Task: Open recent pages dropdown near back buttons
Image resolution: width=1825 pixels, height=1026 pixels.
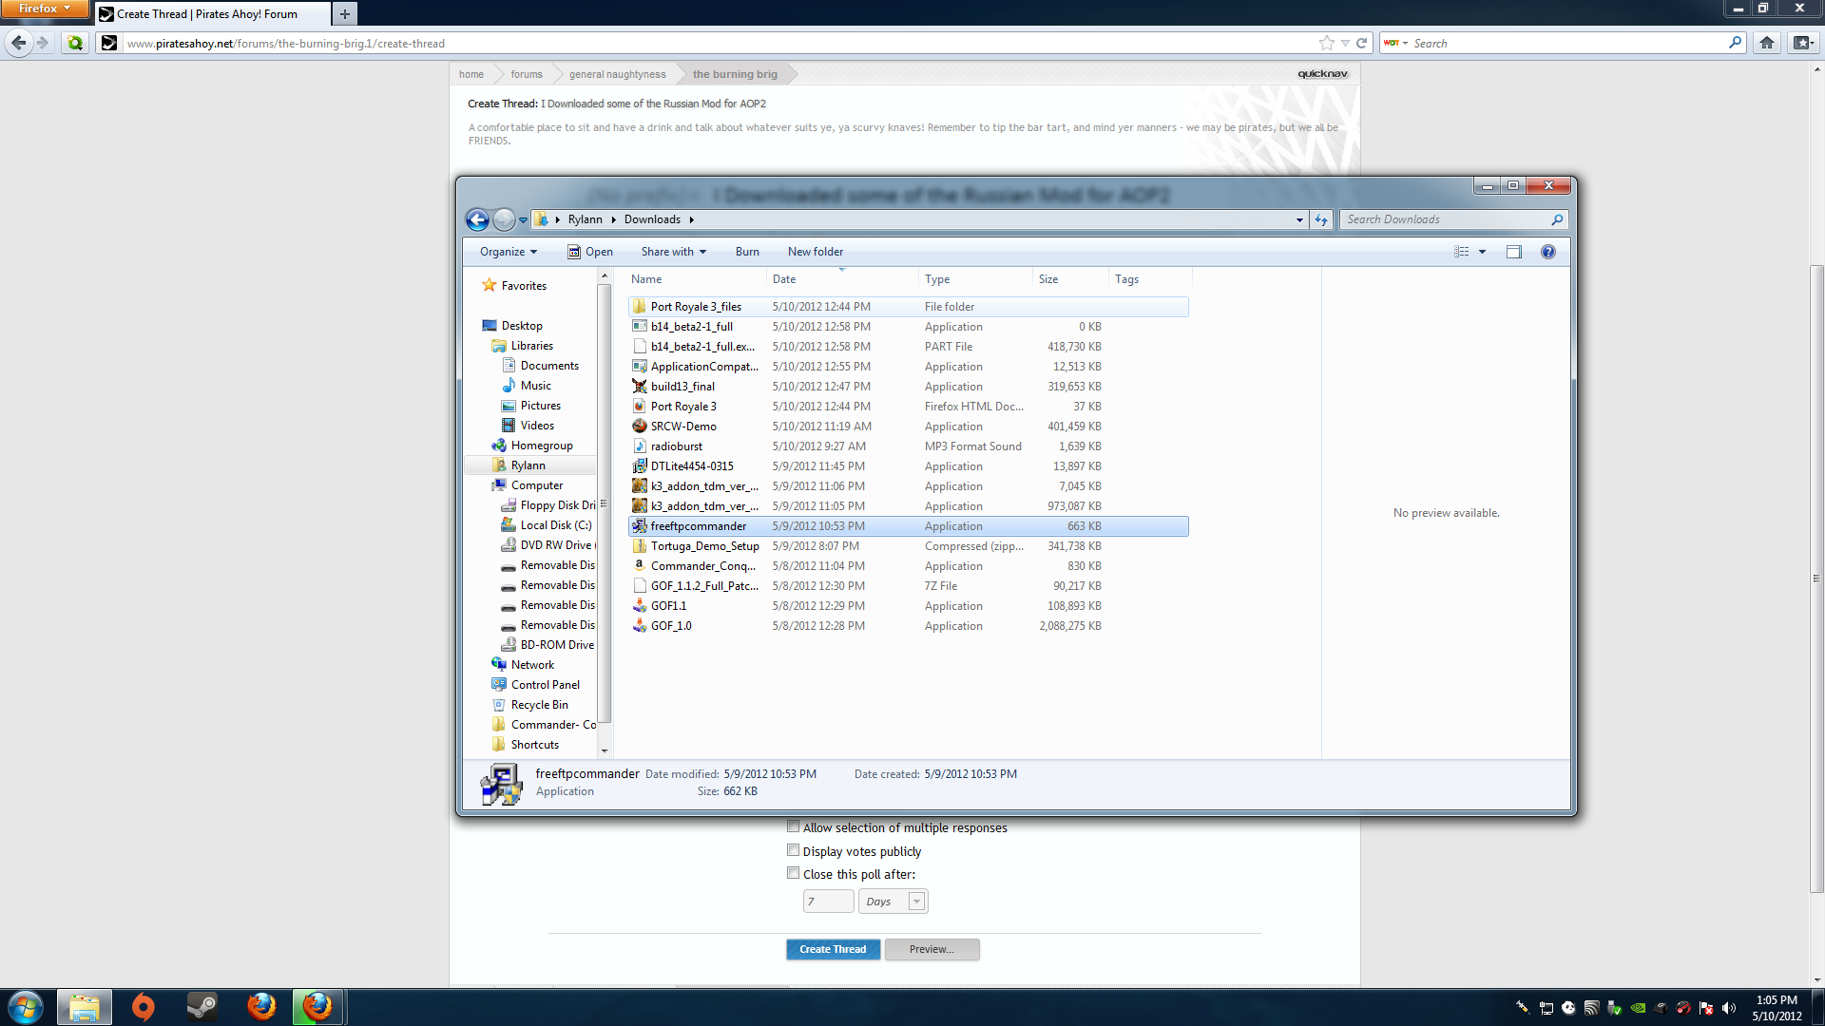Action: coord(523,220)
